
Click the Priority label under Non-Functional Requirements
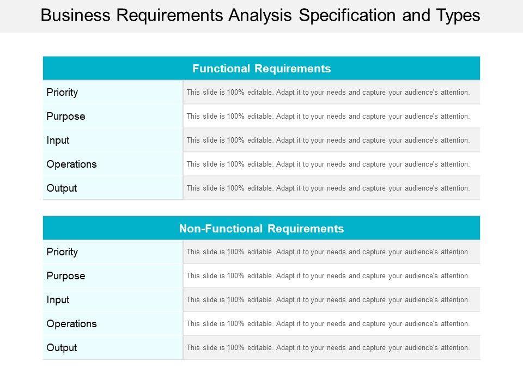[x=63, y=252]
